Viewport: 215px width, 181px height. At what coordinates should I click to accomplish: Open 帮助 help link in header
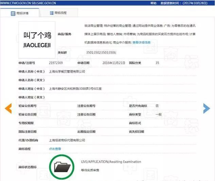click(153, 3)
